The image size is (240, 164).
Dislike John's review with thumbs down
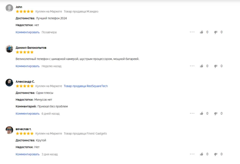(216, 32)
